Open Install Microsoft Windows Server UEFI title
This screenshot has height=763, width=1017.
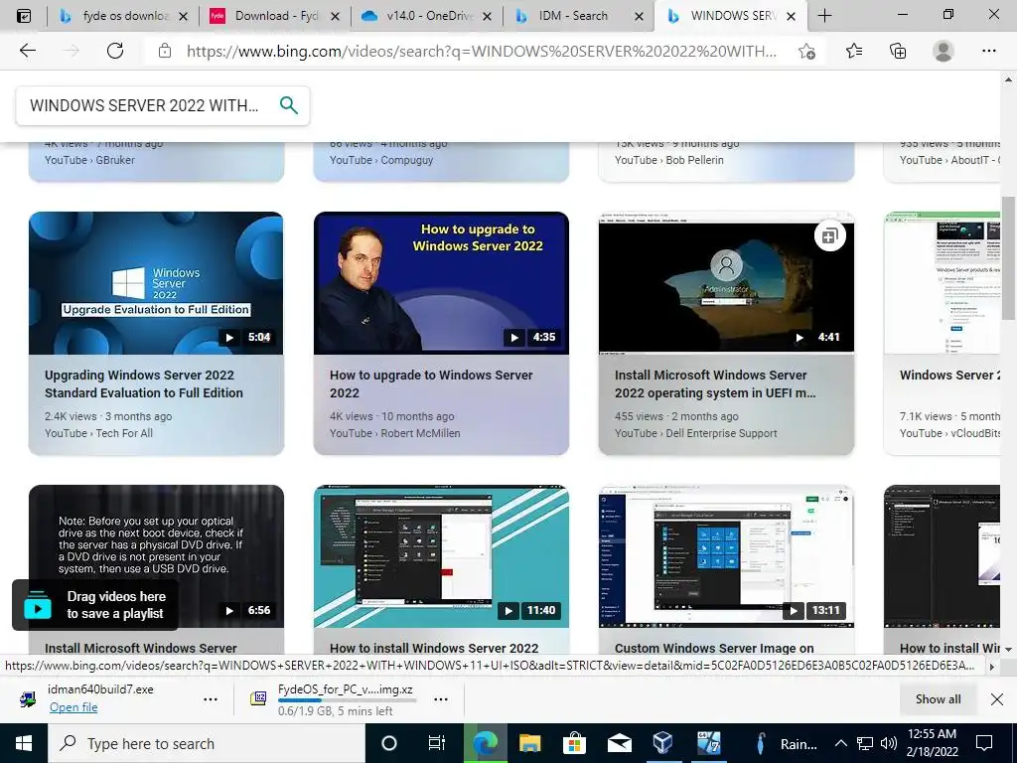(x=715, y=384)
